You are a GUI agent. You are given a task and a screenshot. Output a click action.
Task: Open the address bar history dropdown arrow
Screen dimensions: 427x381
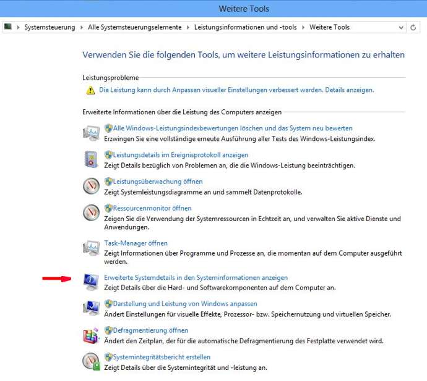click(x=401, y=27)
